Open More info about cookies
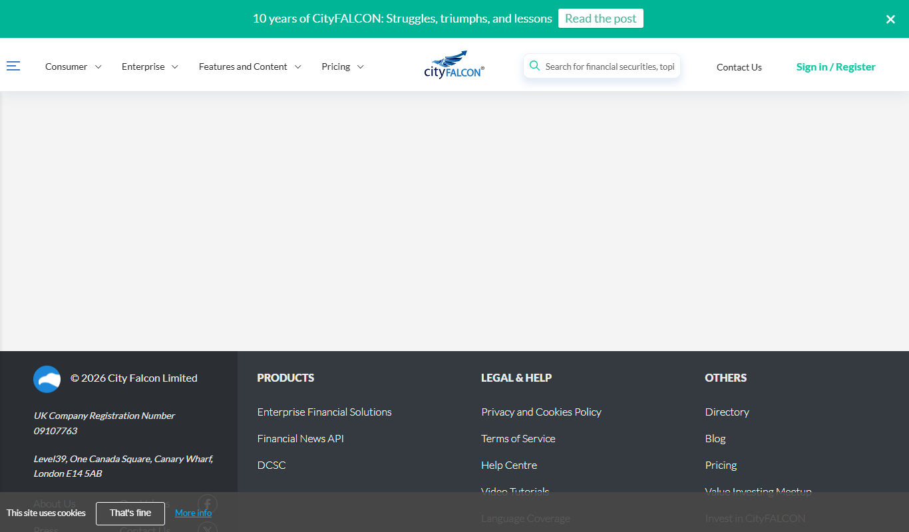The image size is (909, 532). (194, 513)
